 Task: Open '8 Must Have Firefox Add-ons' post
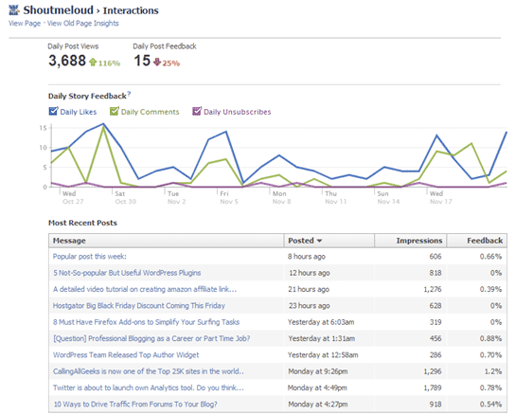pyautogui.click(x=146, y=322)
